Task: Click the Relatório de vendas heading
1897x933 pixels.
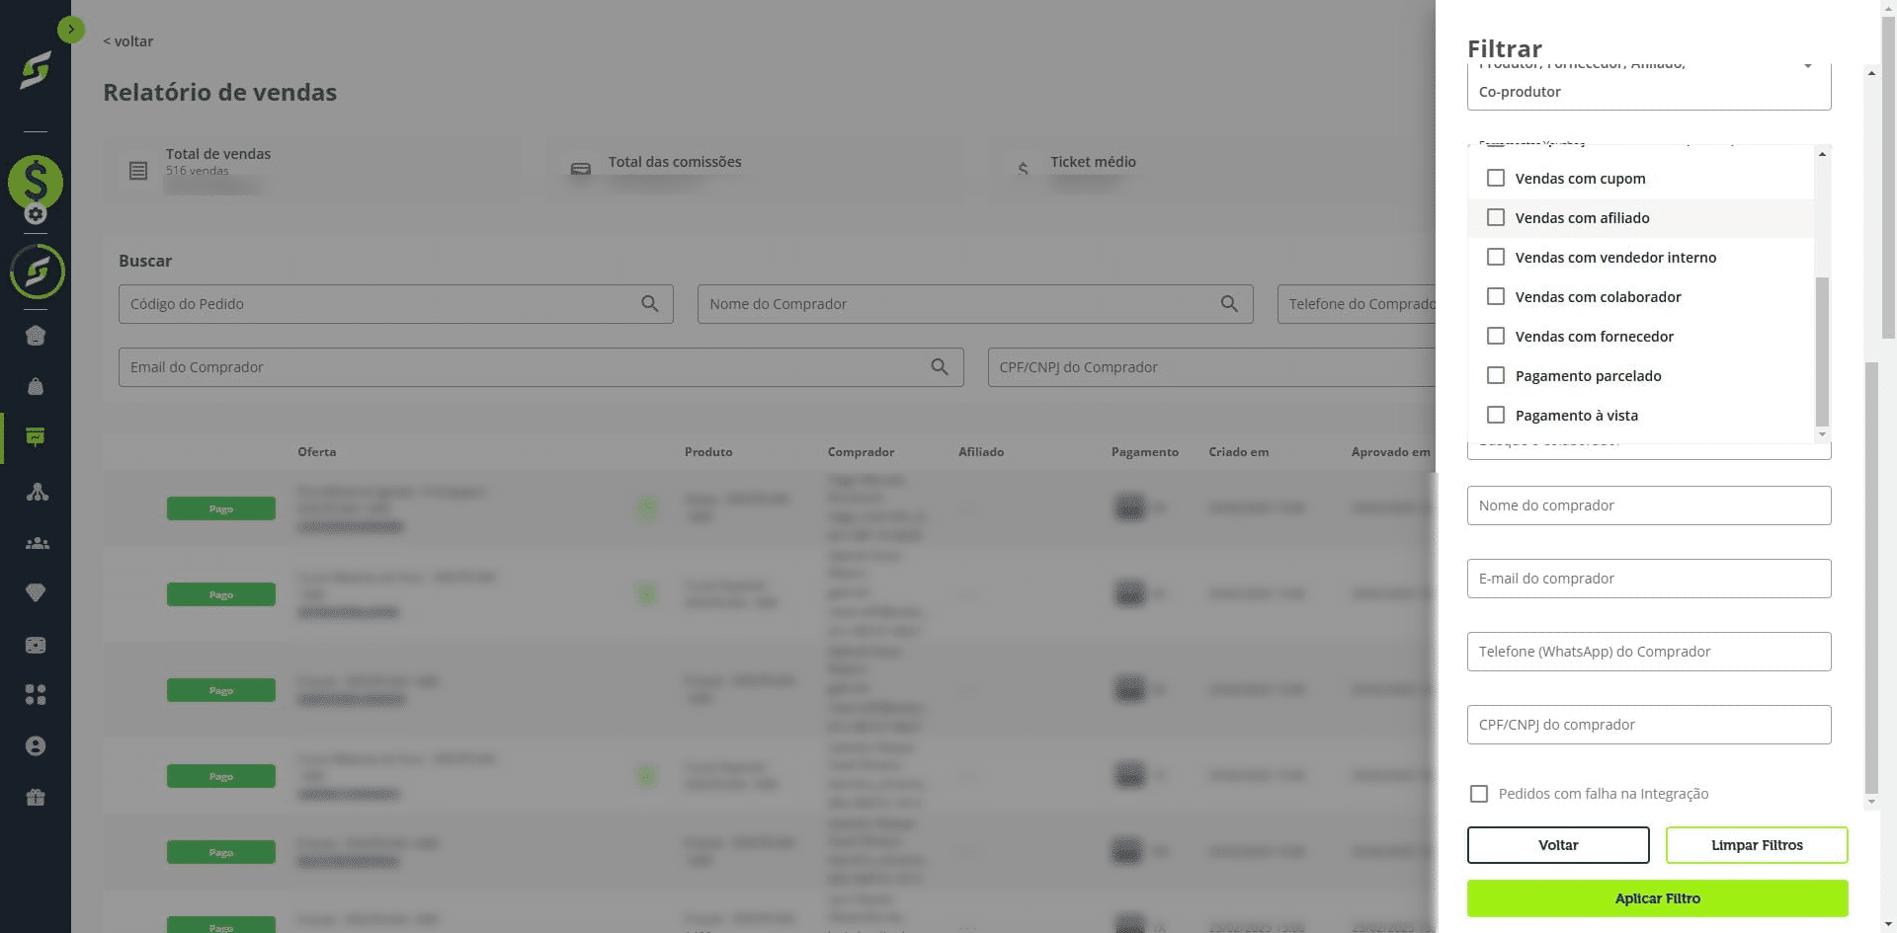Action: [x=220, y=93]
